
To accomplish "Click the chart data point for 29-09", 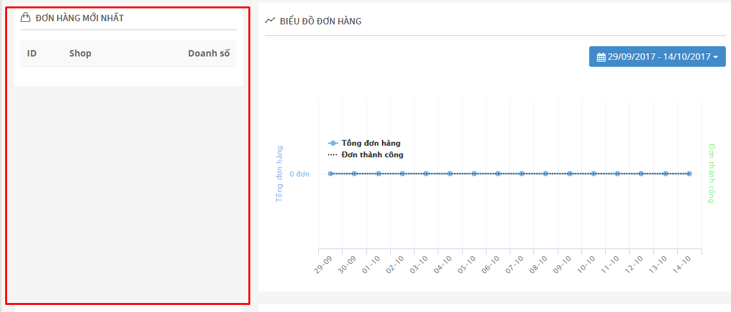I will pyautogui.click(x=331, y=173).
